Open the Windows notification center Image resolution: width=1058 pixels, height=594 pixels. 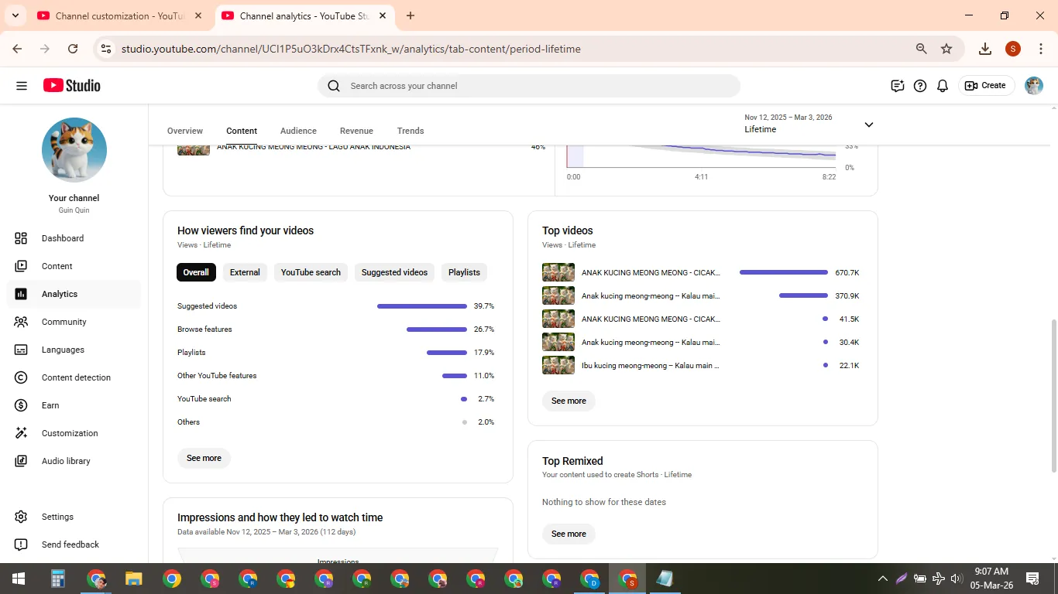tap(1032, 579)
